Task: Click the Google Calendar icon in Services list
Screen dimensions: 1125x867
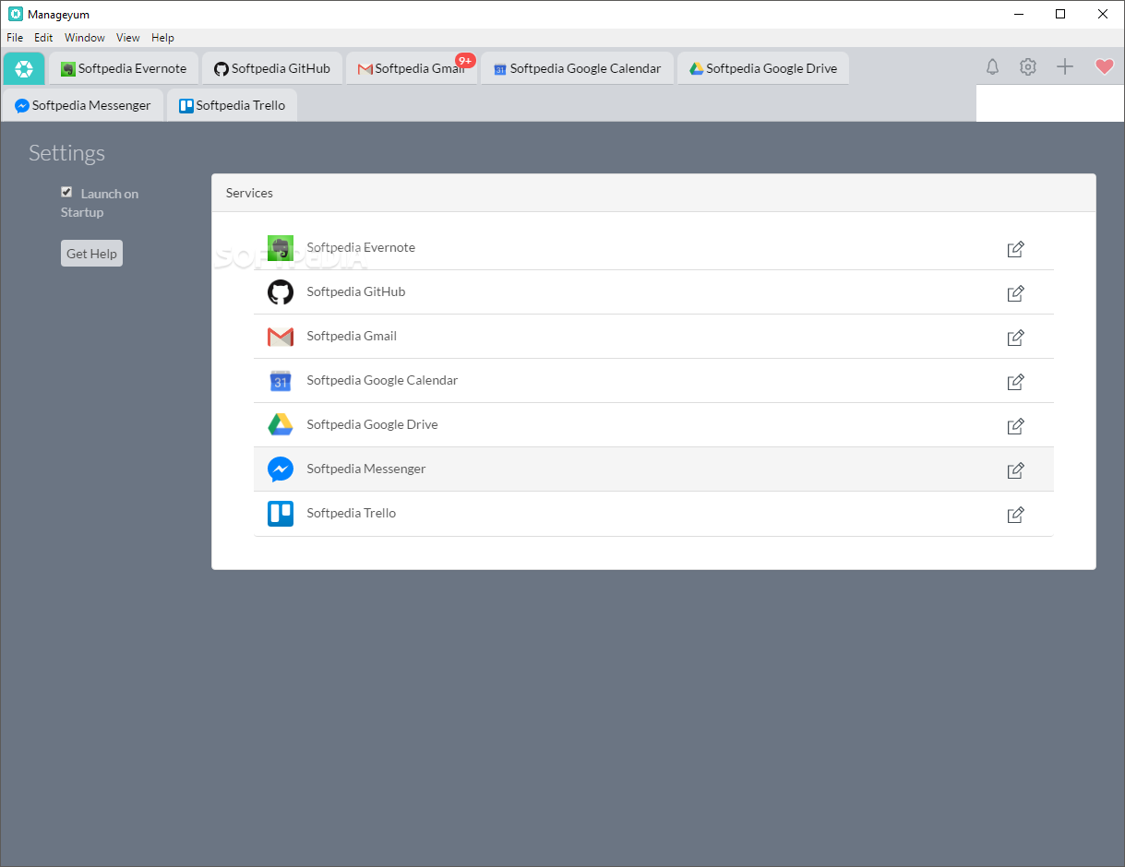Action: (x=281, y=381)
